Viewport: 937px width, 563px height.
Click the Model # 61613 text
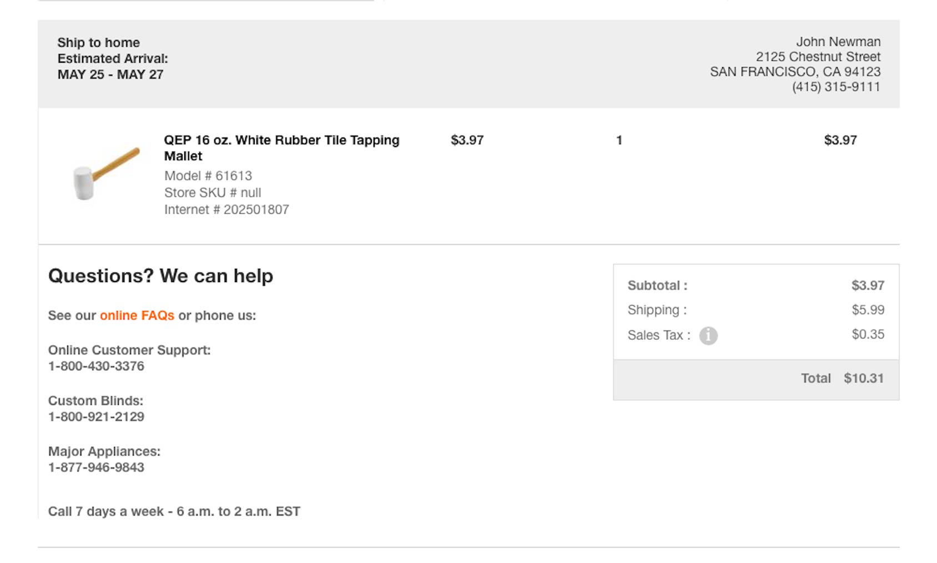pyautogui.click(x=208, y=175)
